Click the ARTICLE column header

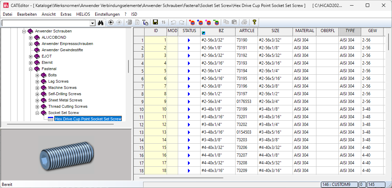pyautogui.click(x=247, y=31)
